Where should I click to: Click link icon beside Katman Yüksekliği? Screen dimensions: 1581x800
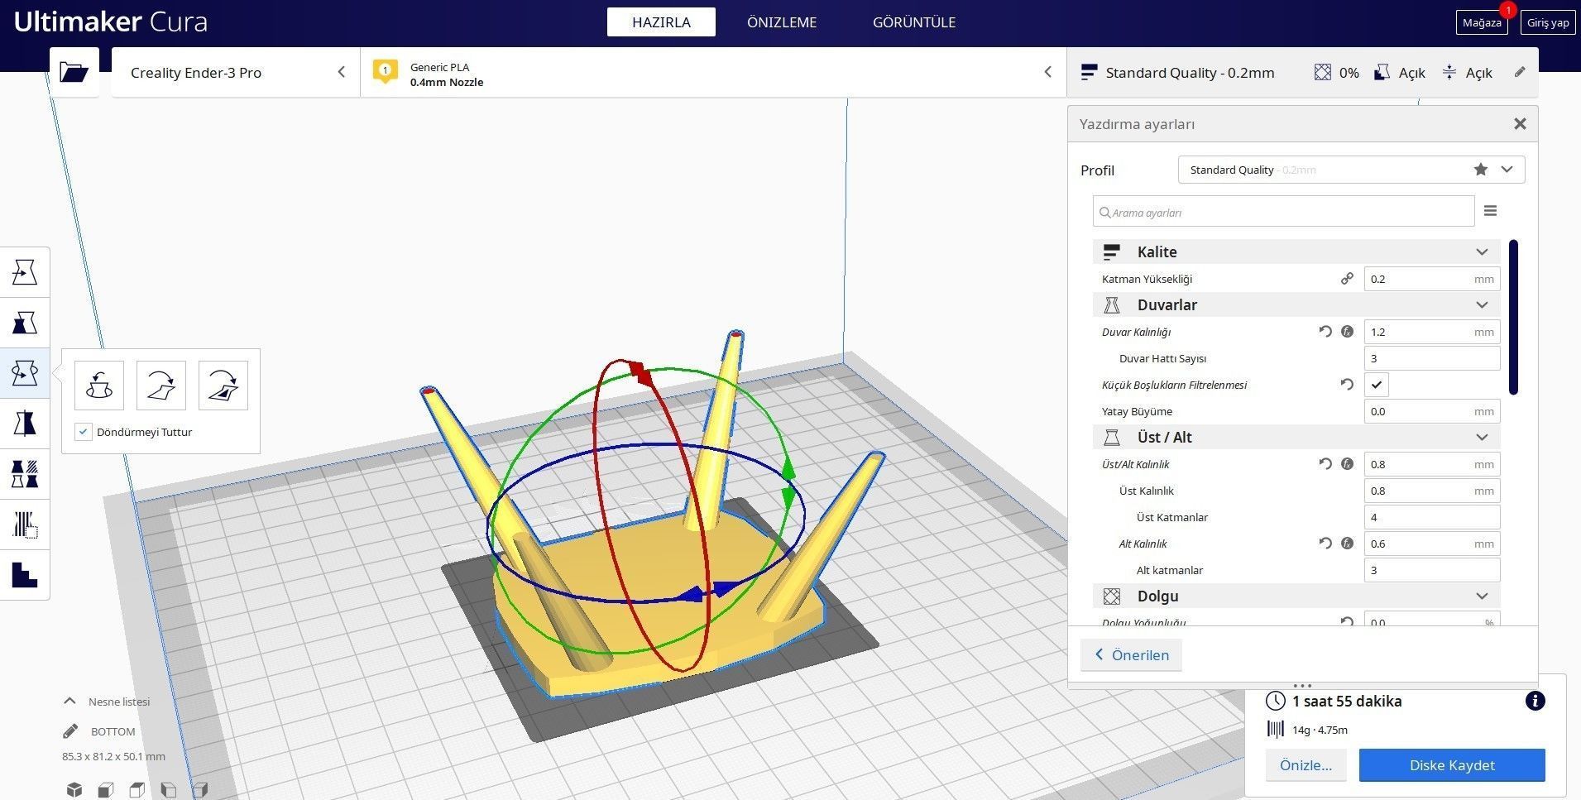tap(1347, 279)
